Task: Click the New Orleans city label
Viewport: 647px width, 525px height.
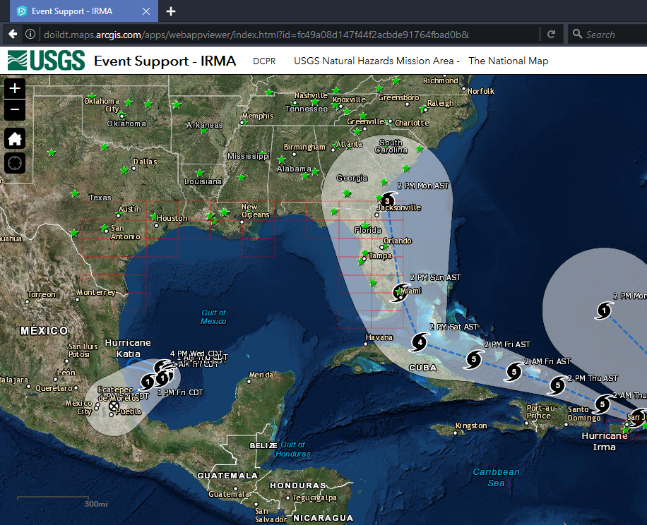Action: 256,210
